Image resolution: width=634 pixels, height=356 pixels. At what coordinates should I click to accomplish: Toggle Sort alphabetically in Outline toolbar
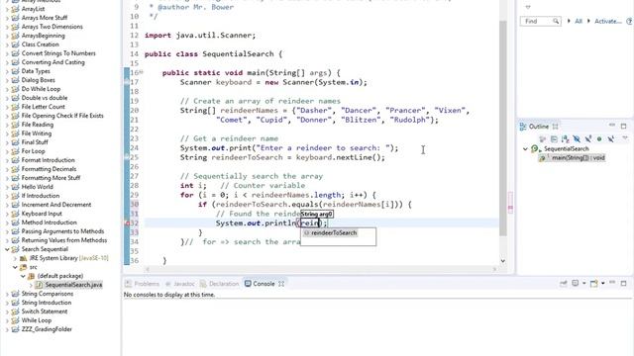(566, 139)
